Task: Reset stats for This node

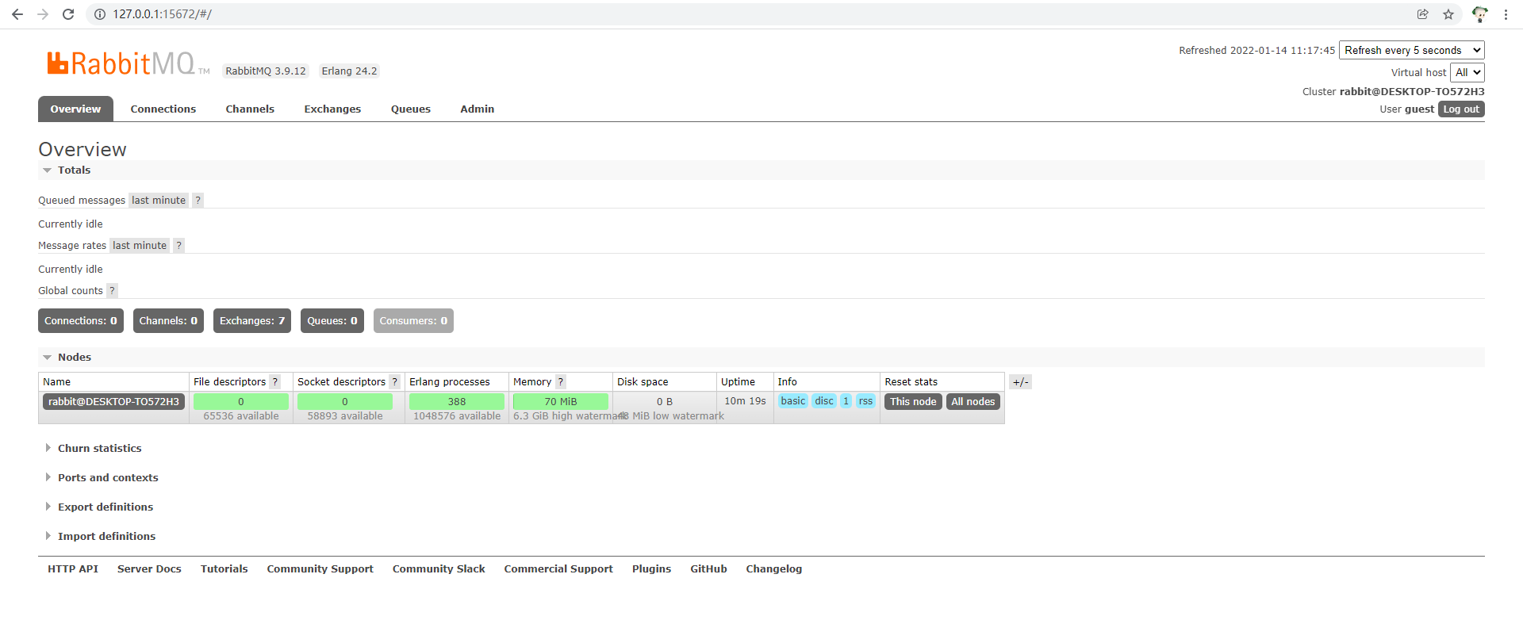Action: pos(913,402)
